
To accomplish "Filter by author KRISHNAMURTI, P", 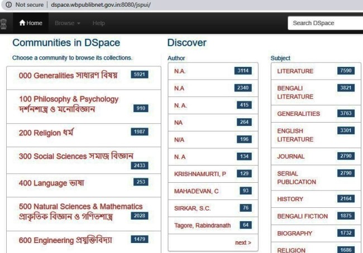I will pyautogui.click(x=200, y=174).
